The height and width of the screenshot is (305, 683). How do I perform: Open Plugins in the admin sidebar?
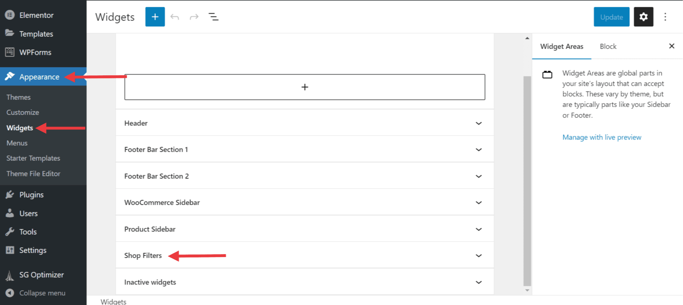[31, 195]
